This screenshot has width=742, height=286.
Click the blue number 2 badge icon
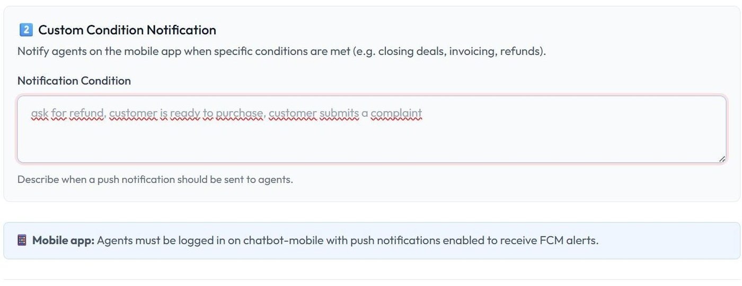[25, 30]
